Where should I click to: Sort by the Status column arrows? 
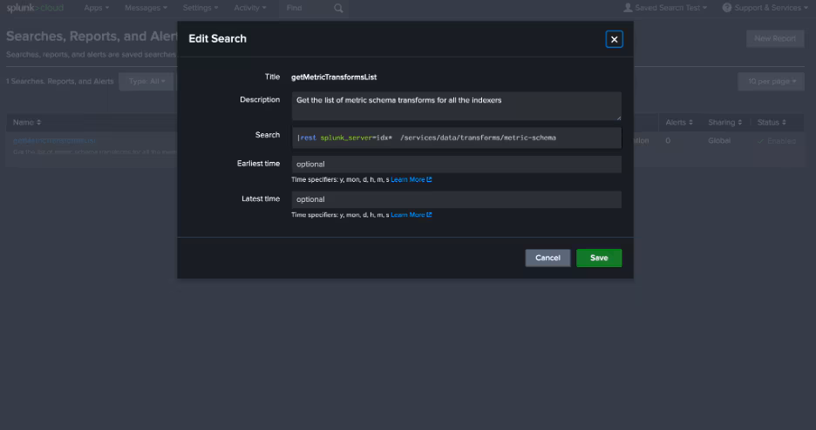(x=784, y=123)
